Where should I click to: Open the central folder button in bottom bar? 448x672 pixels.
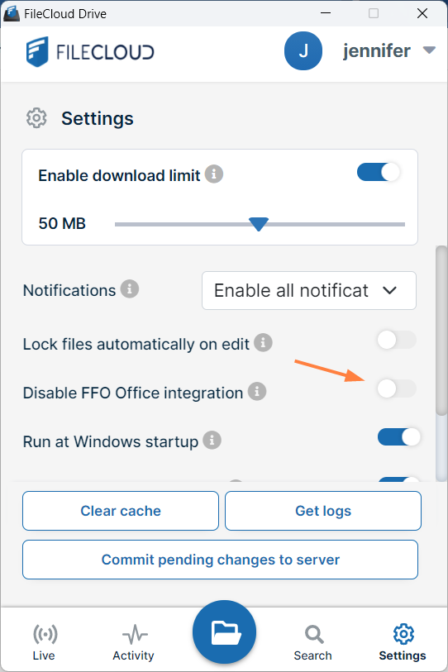pyautogui.click(x=224, y=632)
